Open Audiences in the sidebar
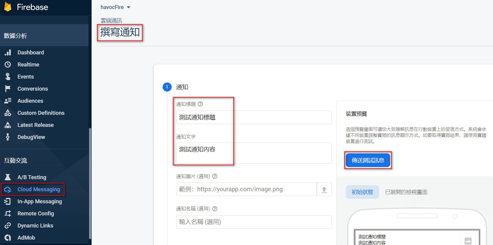Image resolution: width=493 pixels, height=245 pixels. [30, 101]
